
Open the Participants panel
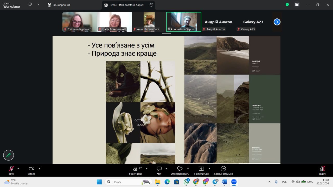135,170
